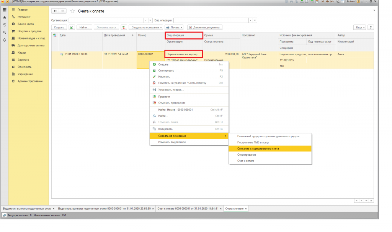Click the green copy document toolbar icon

tap(72, 28)
